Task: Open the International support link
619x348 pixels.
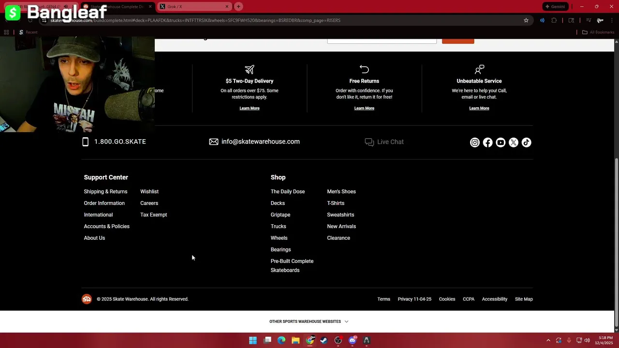Action: [x=98, y=215]
